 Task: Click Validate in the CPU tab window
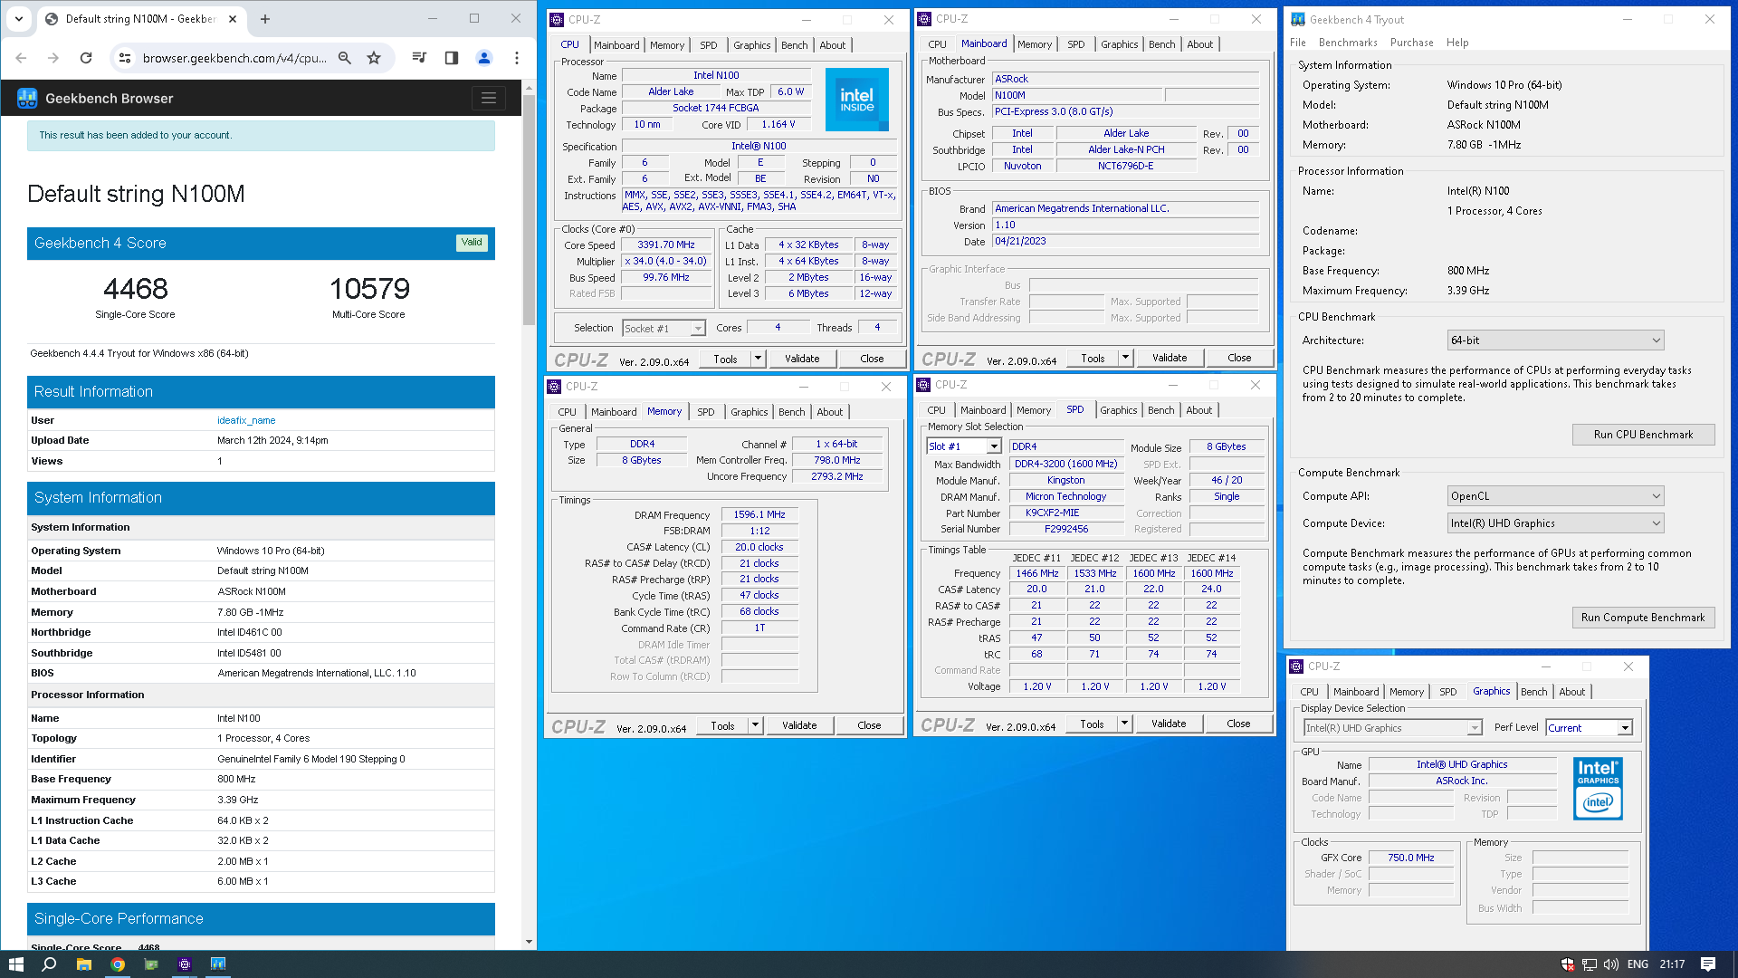[x=802, y=359]
